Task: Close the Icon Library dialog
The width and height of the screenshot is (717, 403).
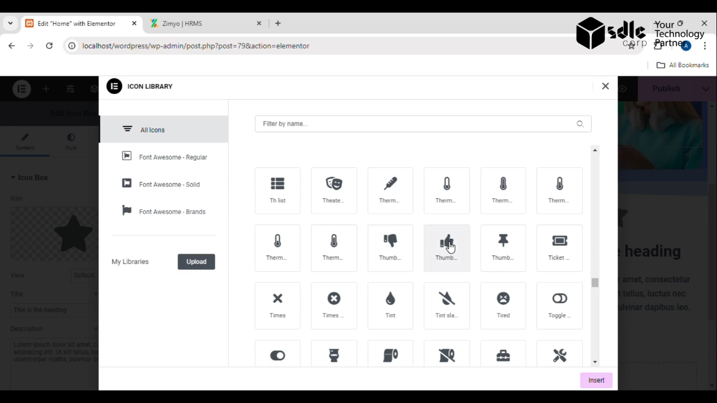Action: 605,86
